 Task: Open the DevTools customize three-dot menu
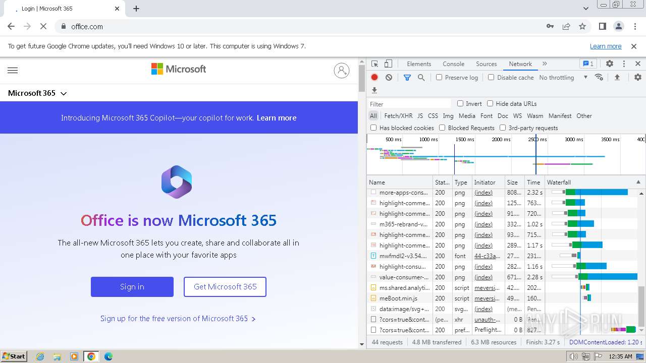[624, 64]
